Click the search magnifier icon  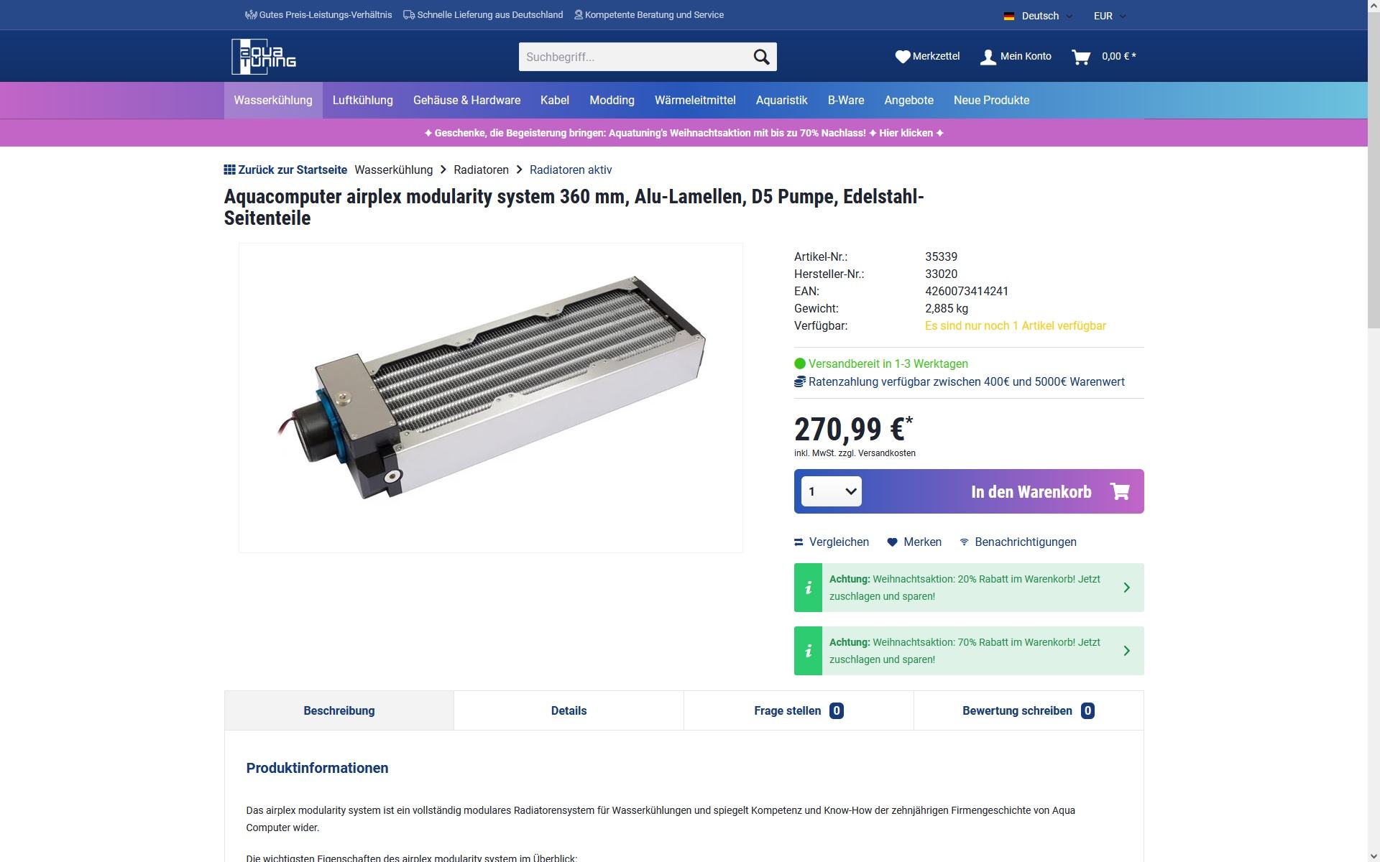(761, 57)
